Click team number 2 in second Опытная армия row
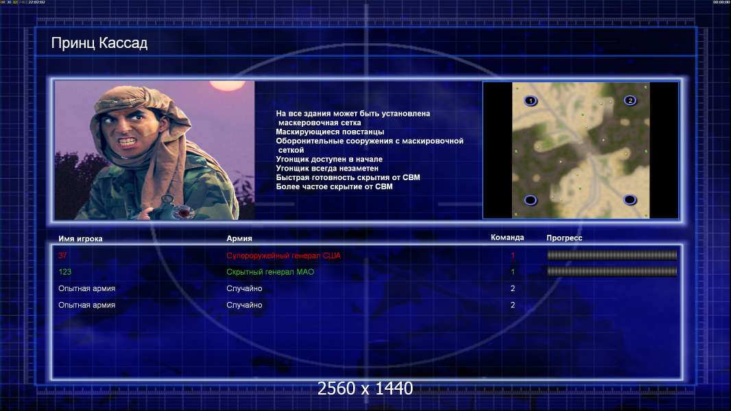The height and width of the screenshot is (411, 731). tap(513, 305)
